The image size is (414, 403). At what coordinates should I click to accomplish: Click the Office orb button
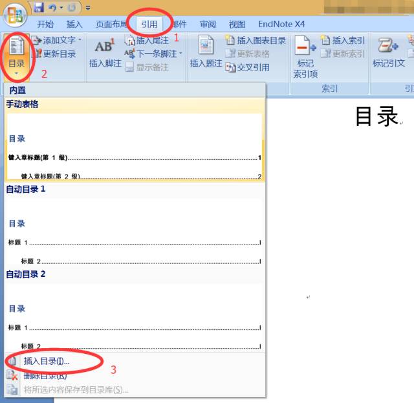click(15, 15)
